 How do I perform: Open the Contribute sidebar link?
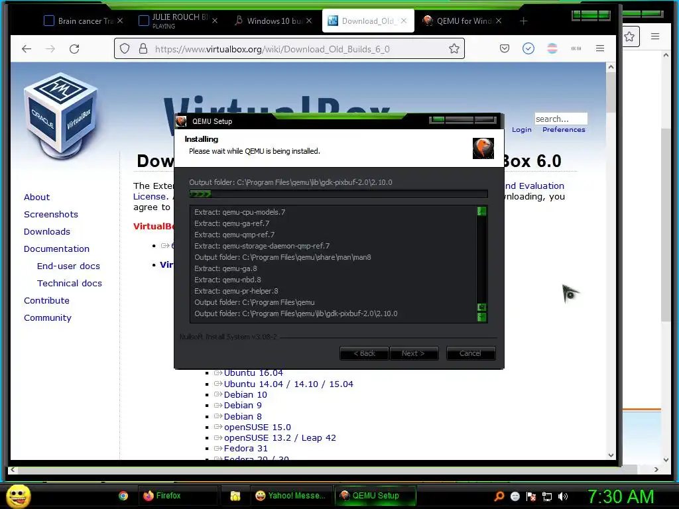[x=47, y=300]
